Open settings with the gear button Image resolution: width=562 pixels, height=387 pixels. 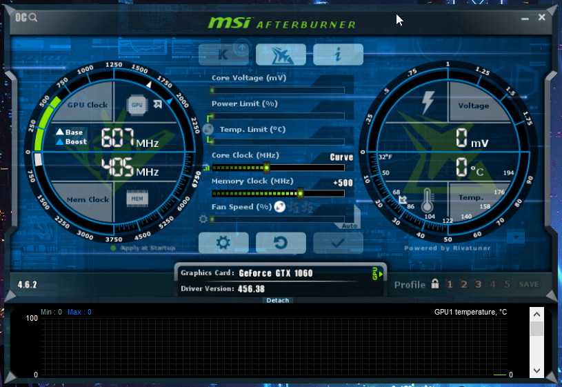click(x=223, y=243)
